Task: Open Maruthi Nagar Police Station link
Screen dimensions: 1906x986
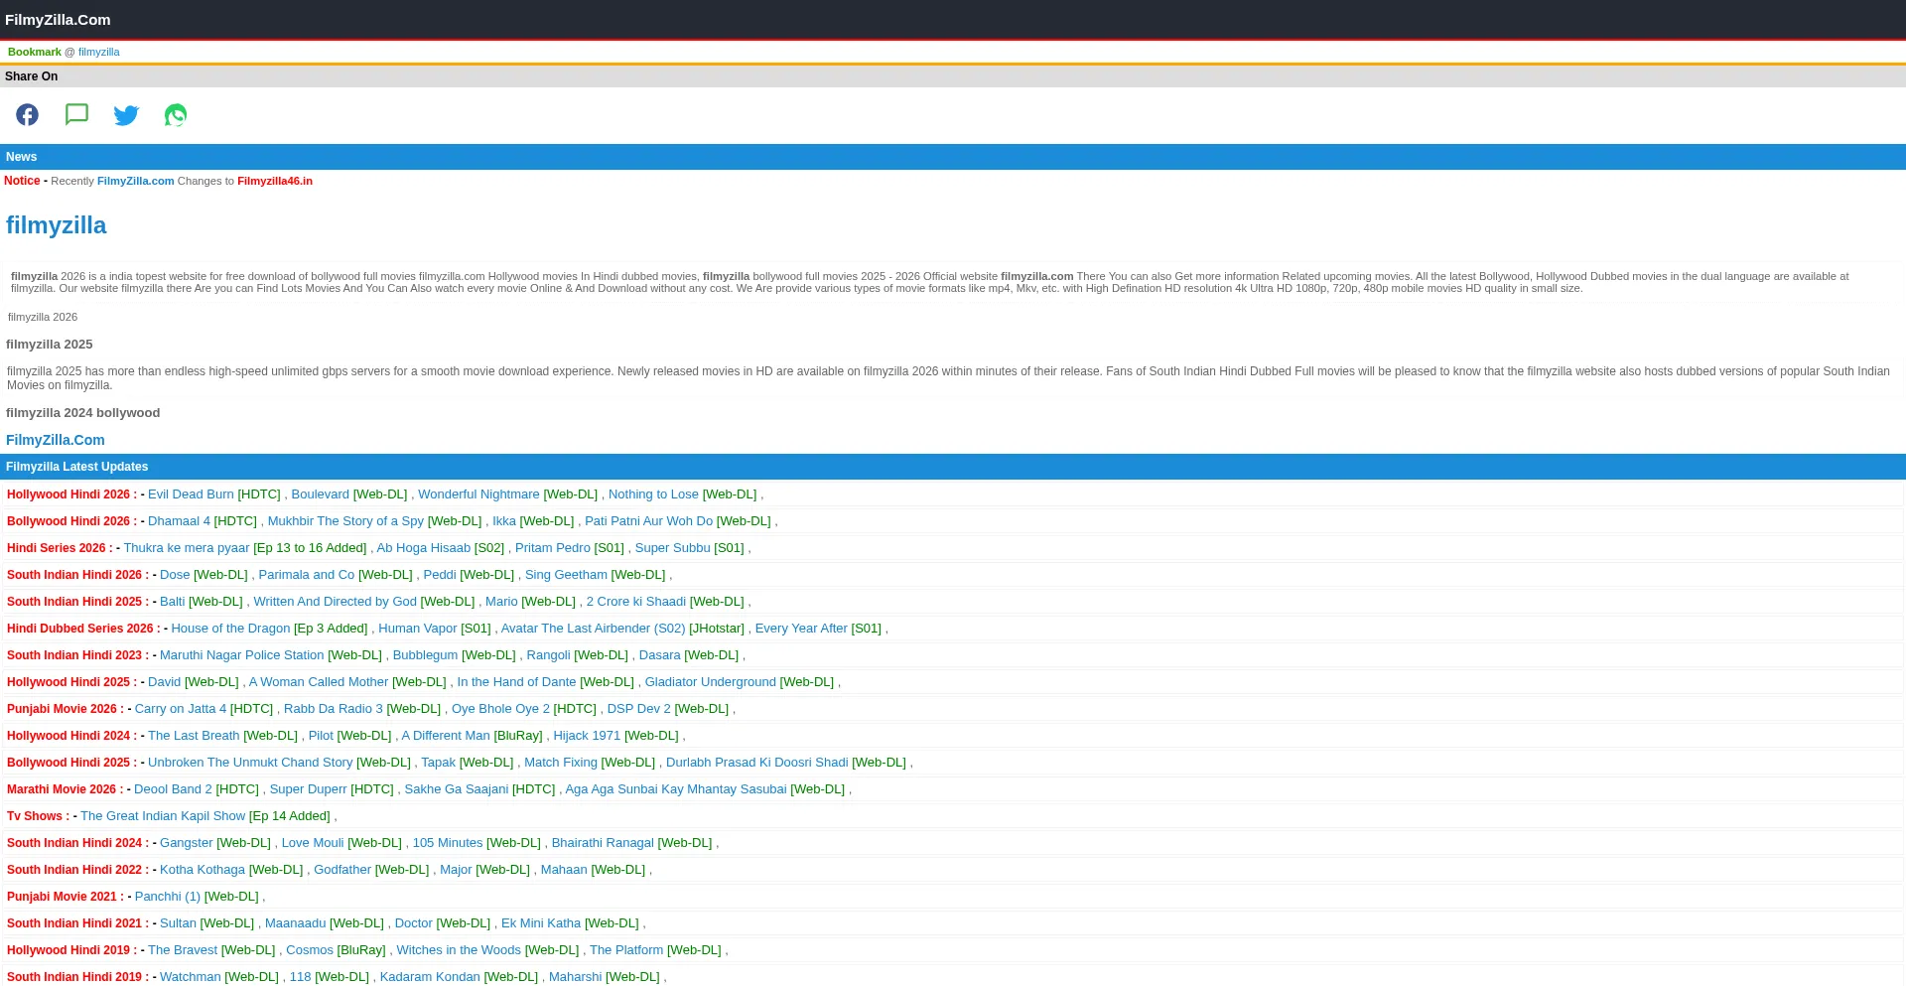Action: (x=242, y=655)
